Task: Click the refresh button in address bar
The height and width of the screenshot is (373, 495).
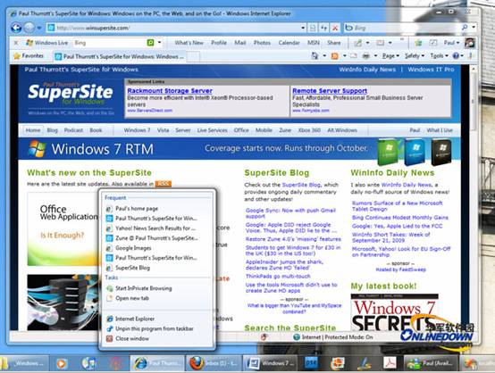Action: coord(324,28)
